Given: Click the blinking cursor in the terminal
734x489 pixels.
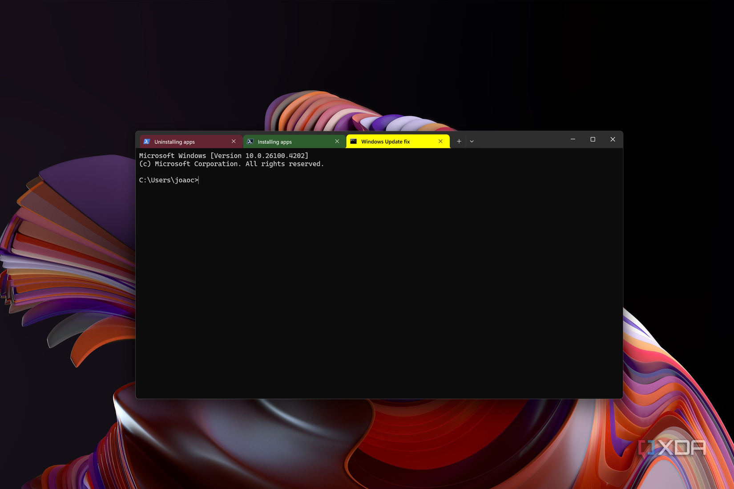Looking at the screenshot, I should pyautogui.click(x=198, y=180).
